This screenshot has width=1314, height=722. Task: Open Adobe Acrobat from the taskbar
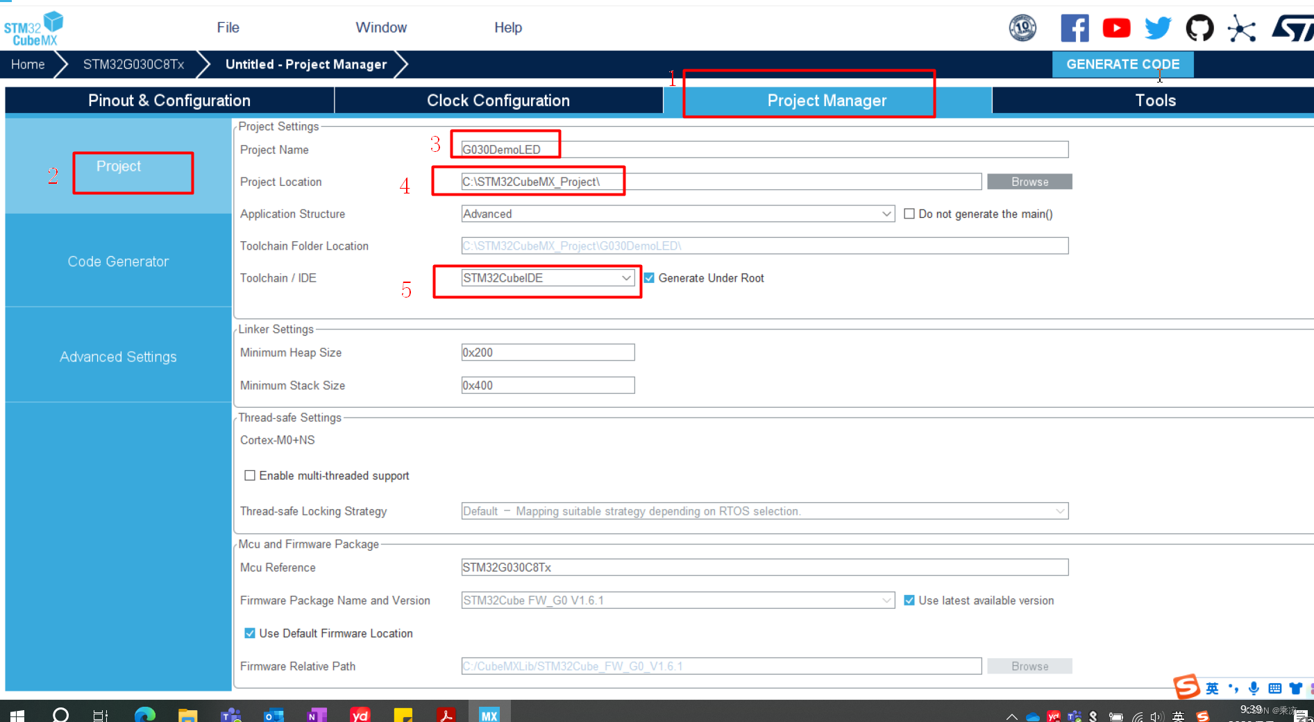(x=446, y=715)
